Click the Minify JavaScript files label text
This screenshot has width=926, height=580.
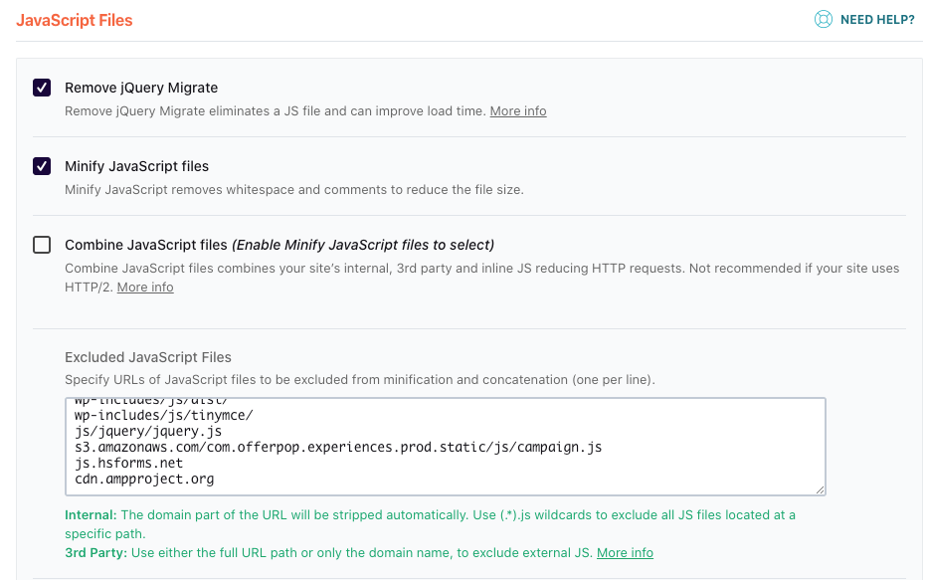coord(136,166)
